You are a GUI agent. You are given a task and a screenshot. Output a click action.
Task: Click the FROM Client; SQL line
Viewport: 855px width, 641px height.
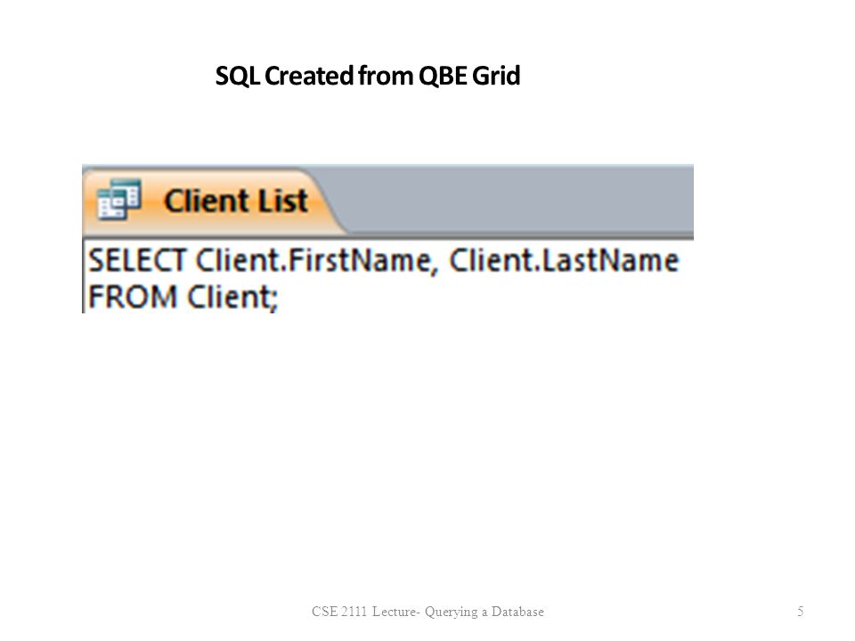pos(183,297)
